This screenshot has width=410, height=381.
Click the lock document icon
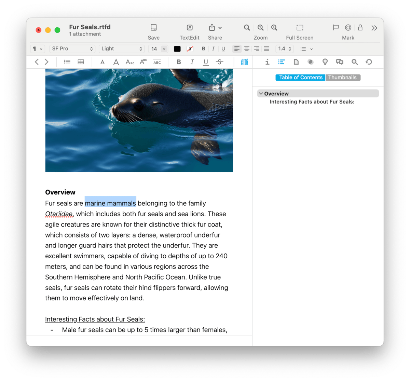tap(360, 28)
